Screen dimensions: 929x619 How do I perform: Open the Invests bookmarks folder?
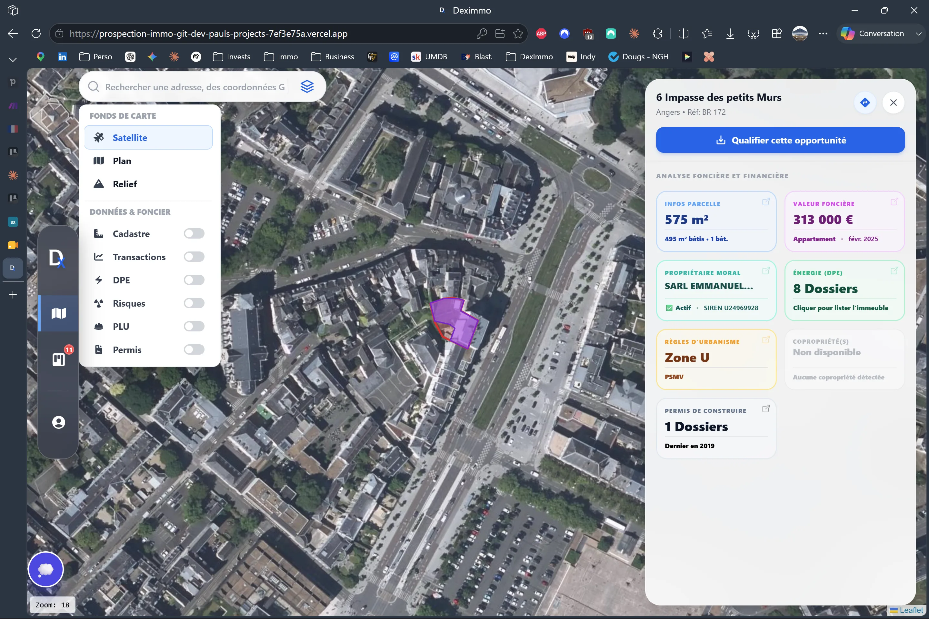(x=232, y=57)
